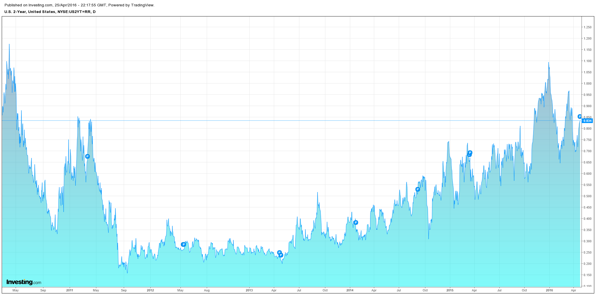Click the Published on Investing.com header text
The image size is (596, 294).
tap(80, 5)
